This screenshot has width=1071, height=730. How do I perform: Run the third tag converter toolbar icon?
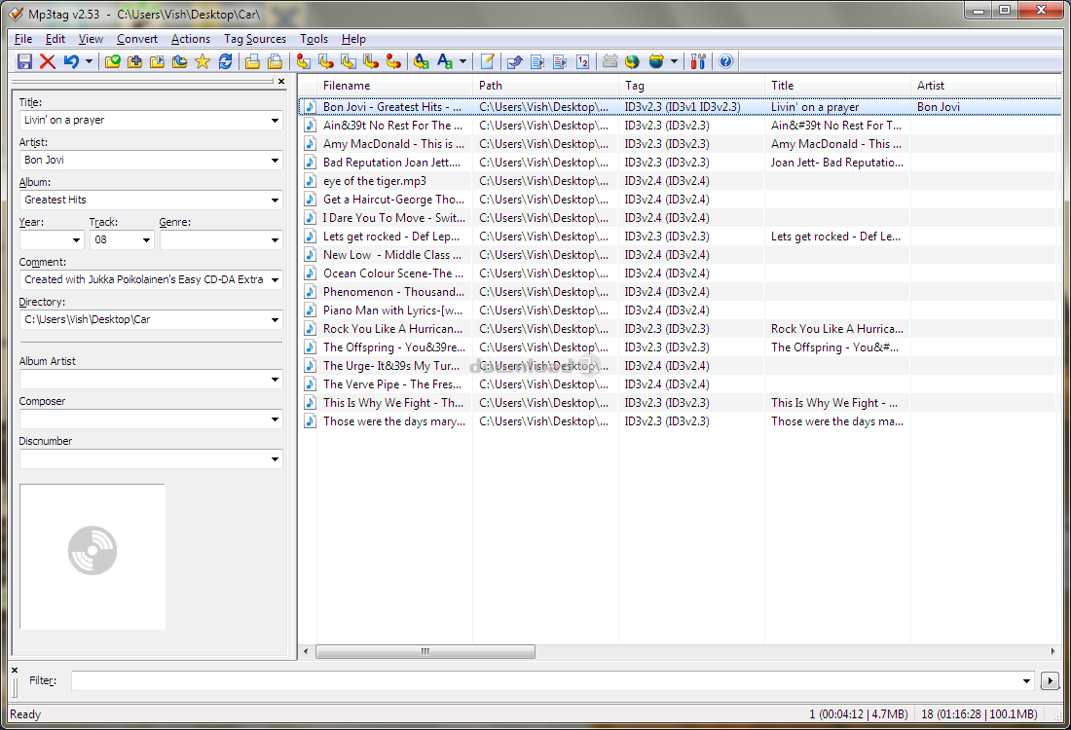pyautogui.click(x=349, y=61)
